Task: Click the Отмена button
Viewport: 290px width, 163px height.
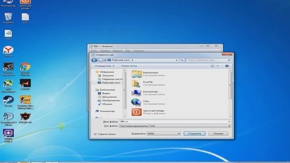Action: [x=218, y=134]
